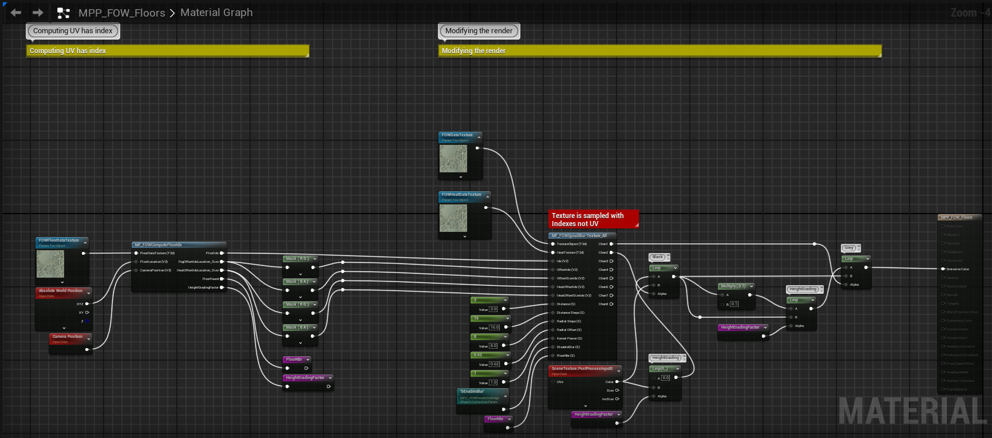The width and height of the screenshot is (992, 438).
Task: Select the MF_FOWSpiralBlur-Texture_All node title
Action: [x=579, y=236]
